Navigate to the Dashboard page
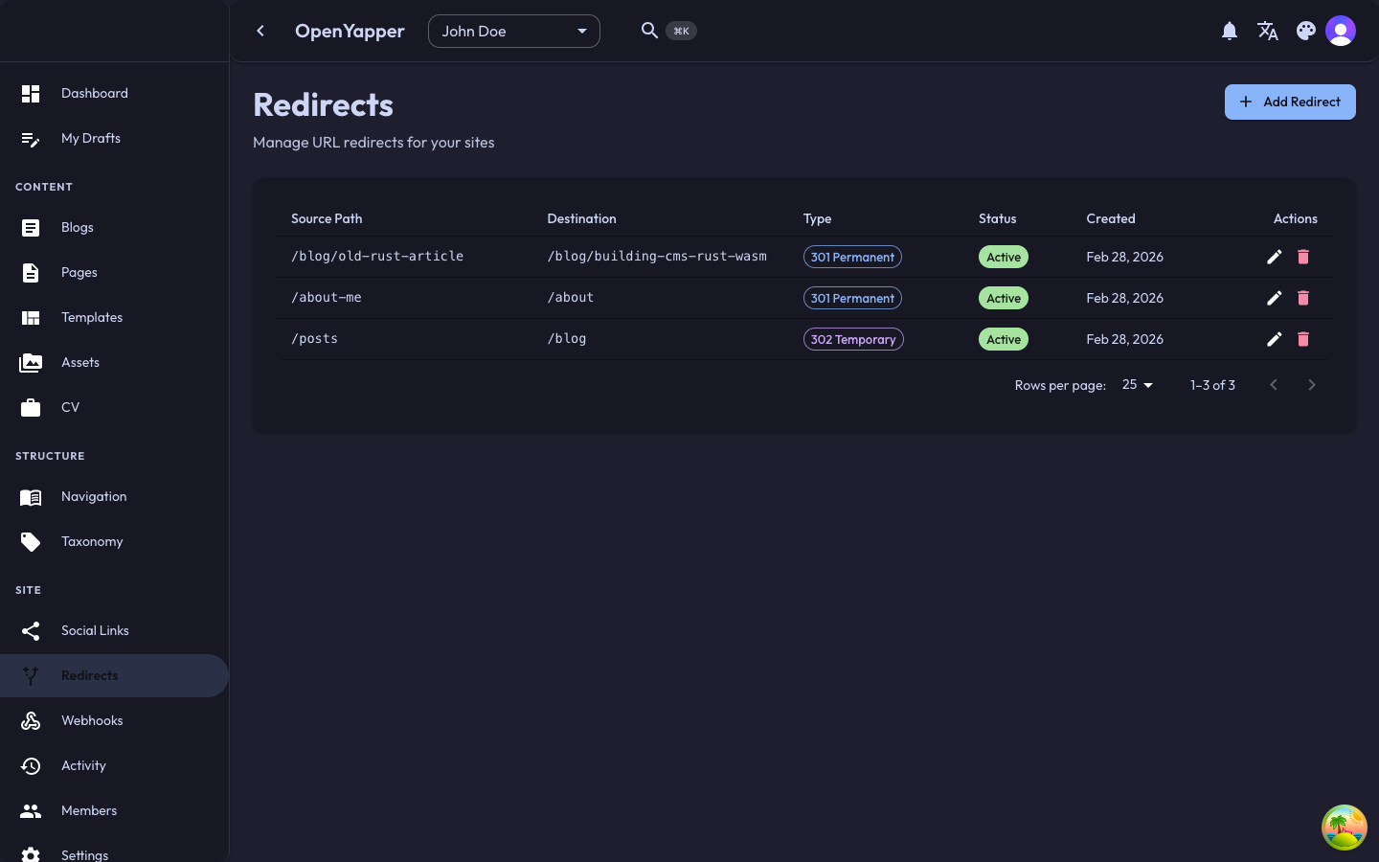Image resolution: width=1379 pixels, height=862 pixels. [x=94, y=93]
